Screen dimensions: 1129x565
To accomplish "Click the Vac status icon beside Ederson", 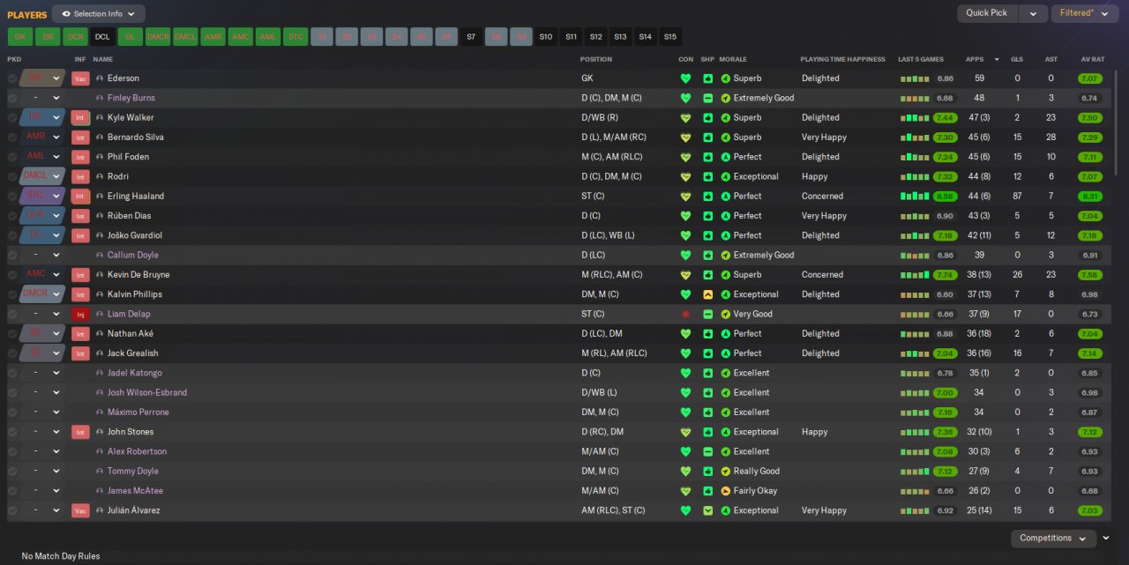I will click(80, 78).
